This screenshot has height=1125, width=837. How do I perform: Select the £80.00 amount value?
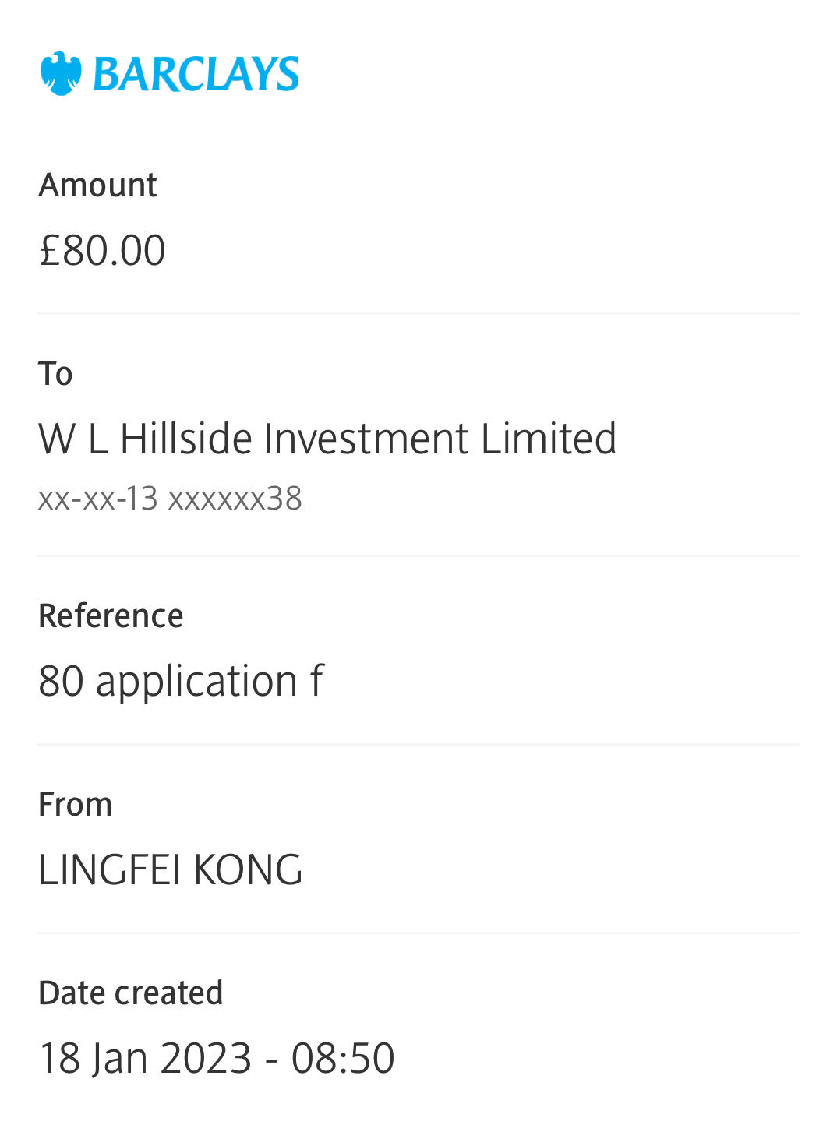point(102,251)
